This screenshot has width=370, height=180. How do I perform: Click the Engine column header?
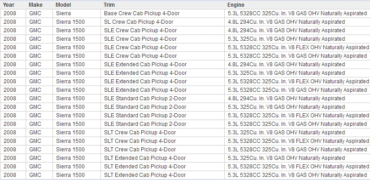tap(297, 5)
